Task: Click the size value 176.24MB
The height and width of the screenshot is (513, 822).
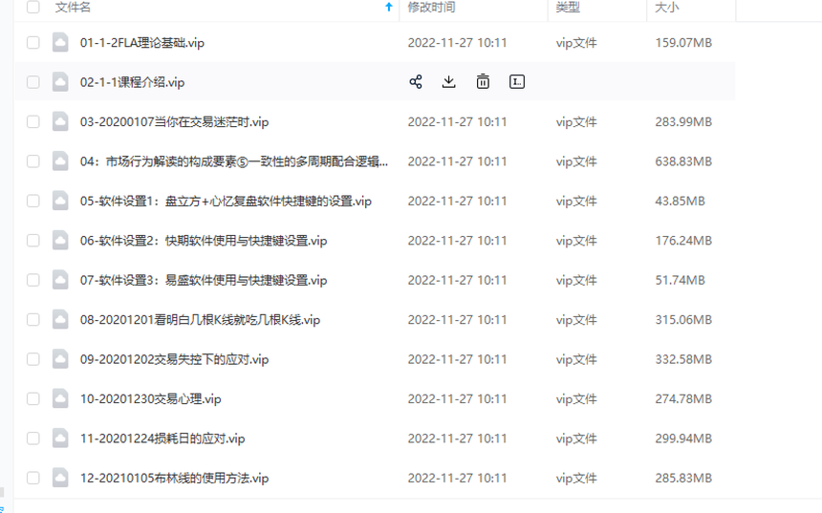Action: pyautogui.click(x=683, y=241)
